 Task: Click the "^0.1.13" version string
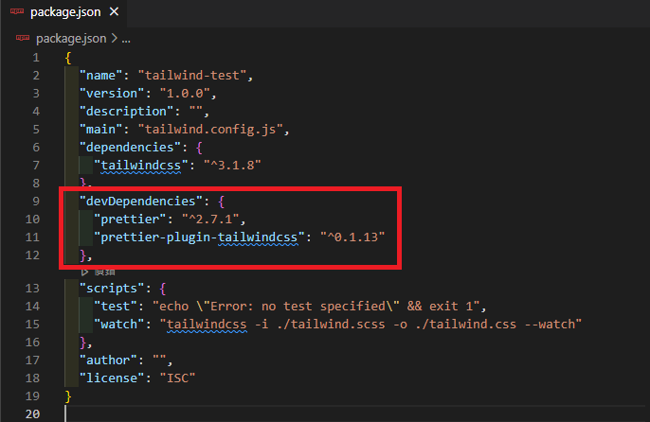(352, 237)
